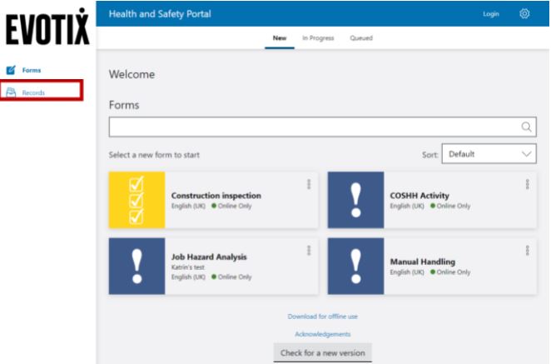The width and height of the screenshot is (551, 364).
Task: Click the Job Hazard Analysis exclamation icon
Action: click(x=137, y=266)
